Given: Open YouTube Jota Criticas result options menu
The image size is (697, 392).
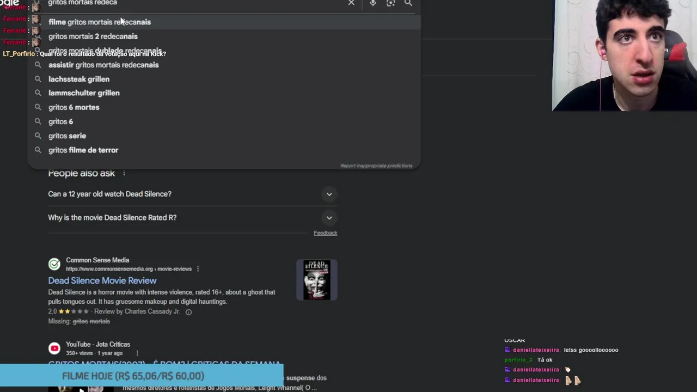Looking at the screenshot, I should [x=137, y=353].
